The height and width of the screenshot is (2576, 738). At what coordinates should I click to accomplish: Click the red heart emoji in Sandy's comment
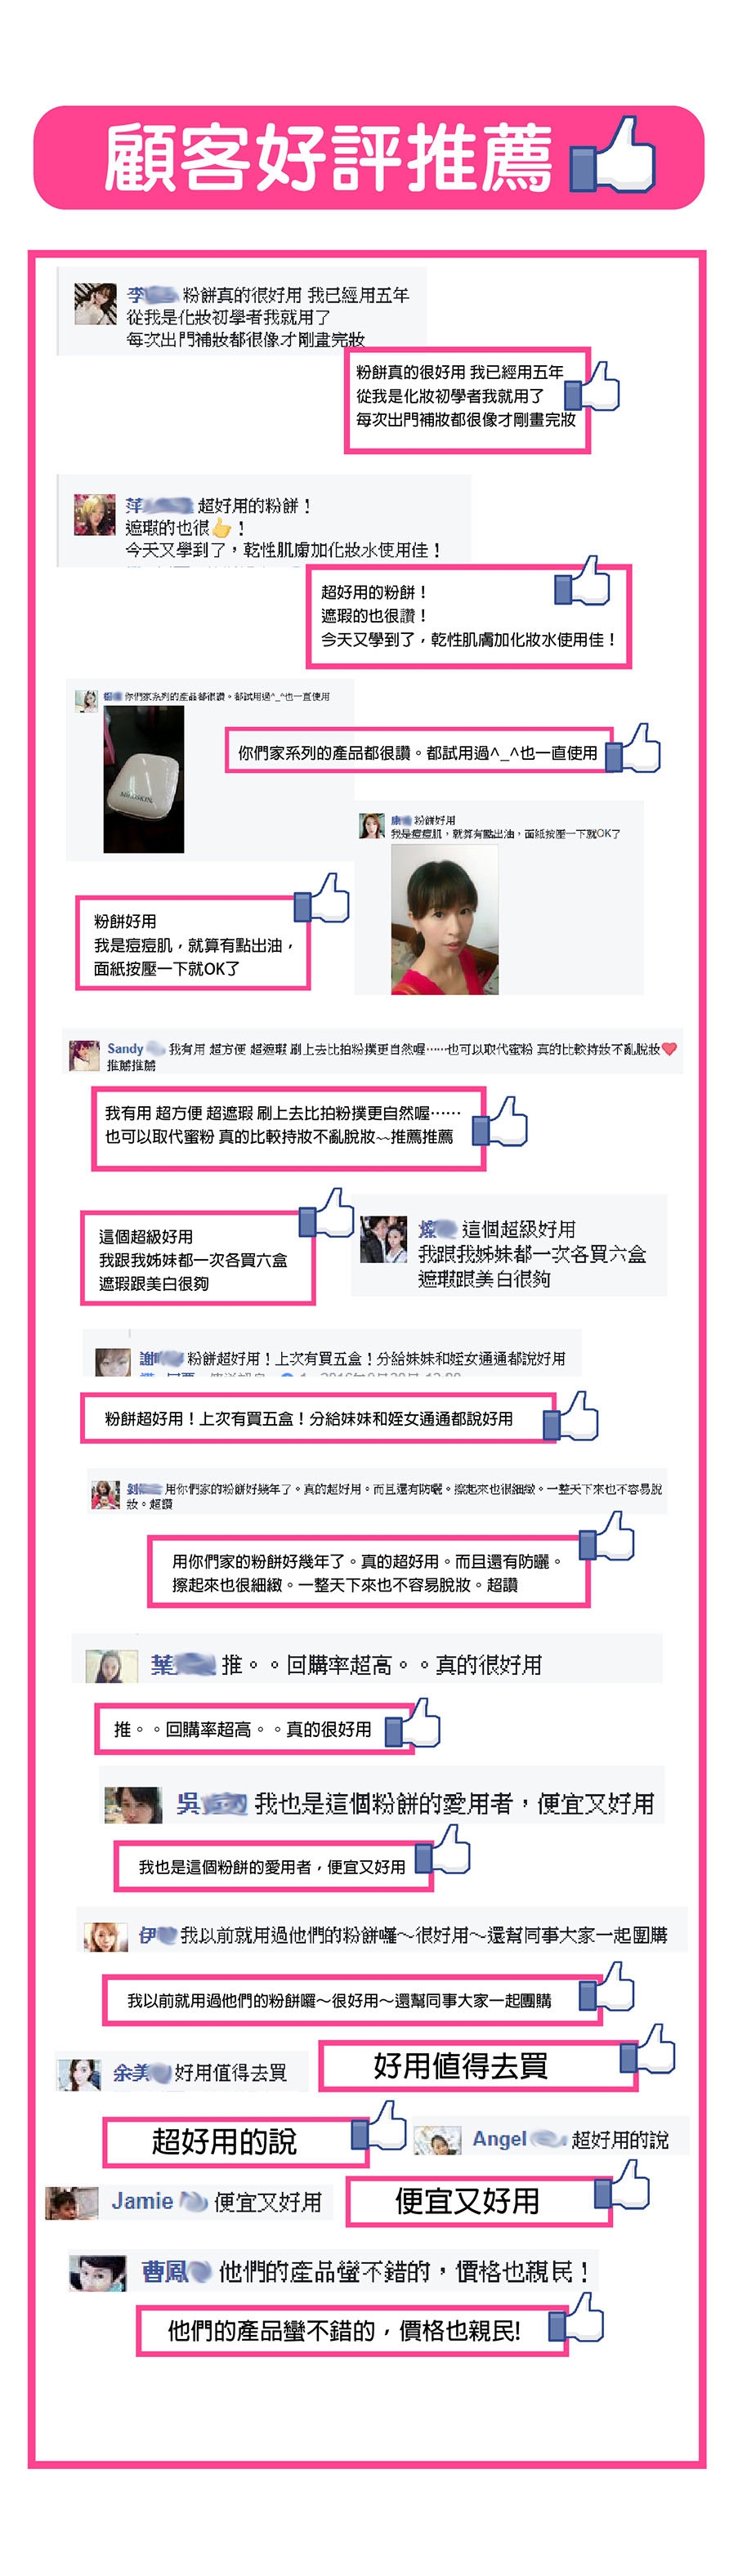pyautogui.click(x=670, y=1048)
